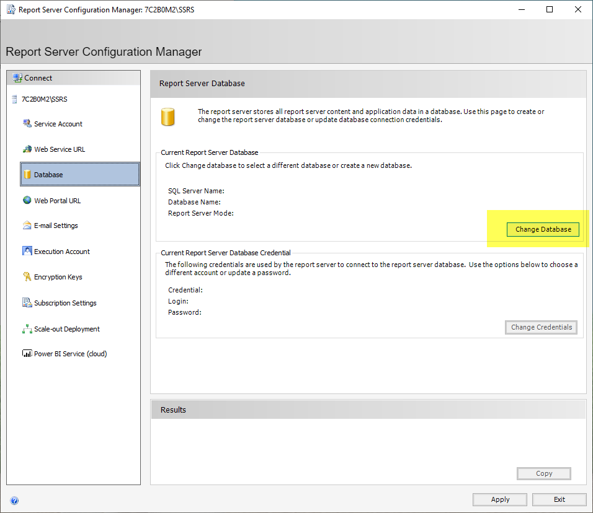Click the Change Database button
The image size is (593, 513).
click(x=543, y=229)
